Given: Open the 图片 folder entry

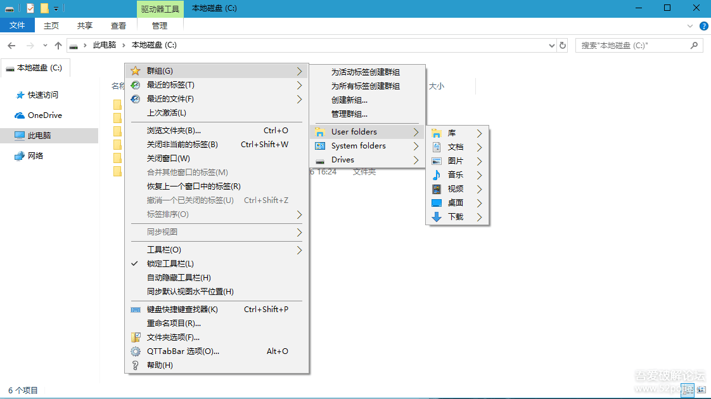Looking at the screenshot, I should [458, 161].
